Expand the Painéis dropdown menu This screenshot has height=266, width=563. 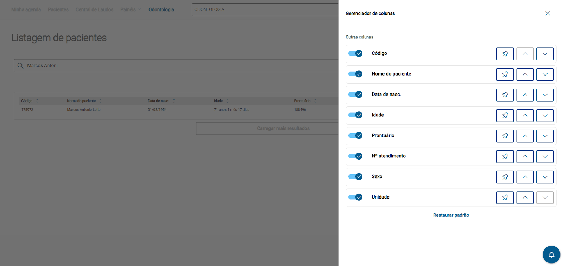(x=130, y=9)
